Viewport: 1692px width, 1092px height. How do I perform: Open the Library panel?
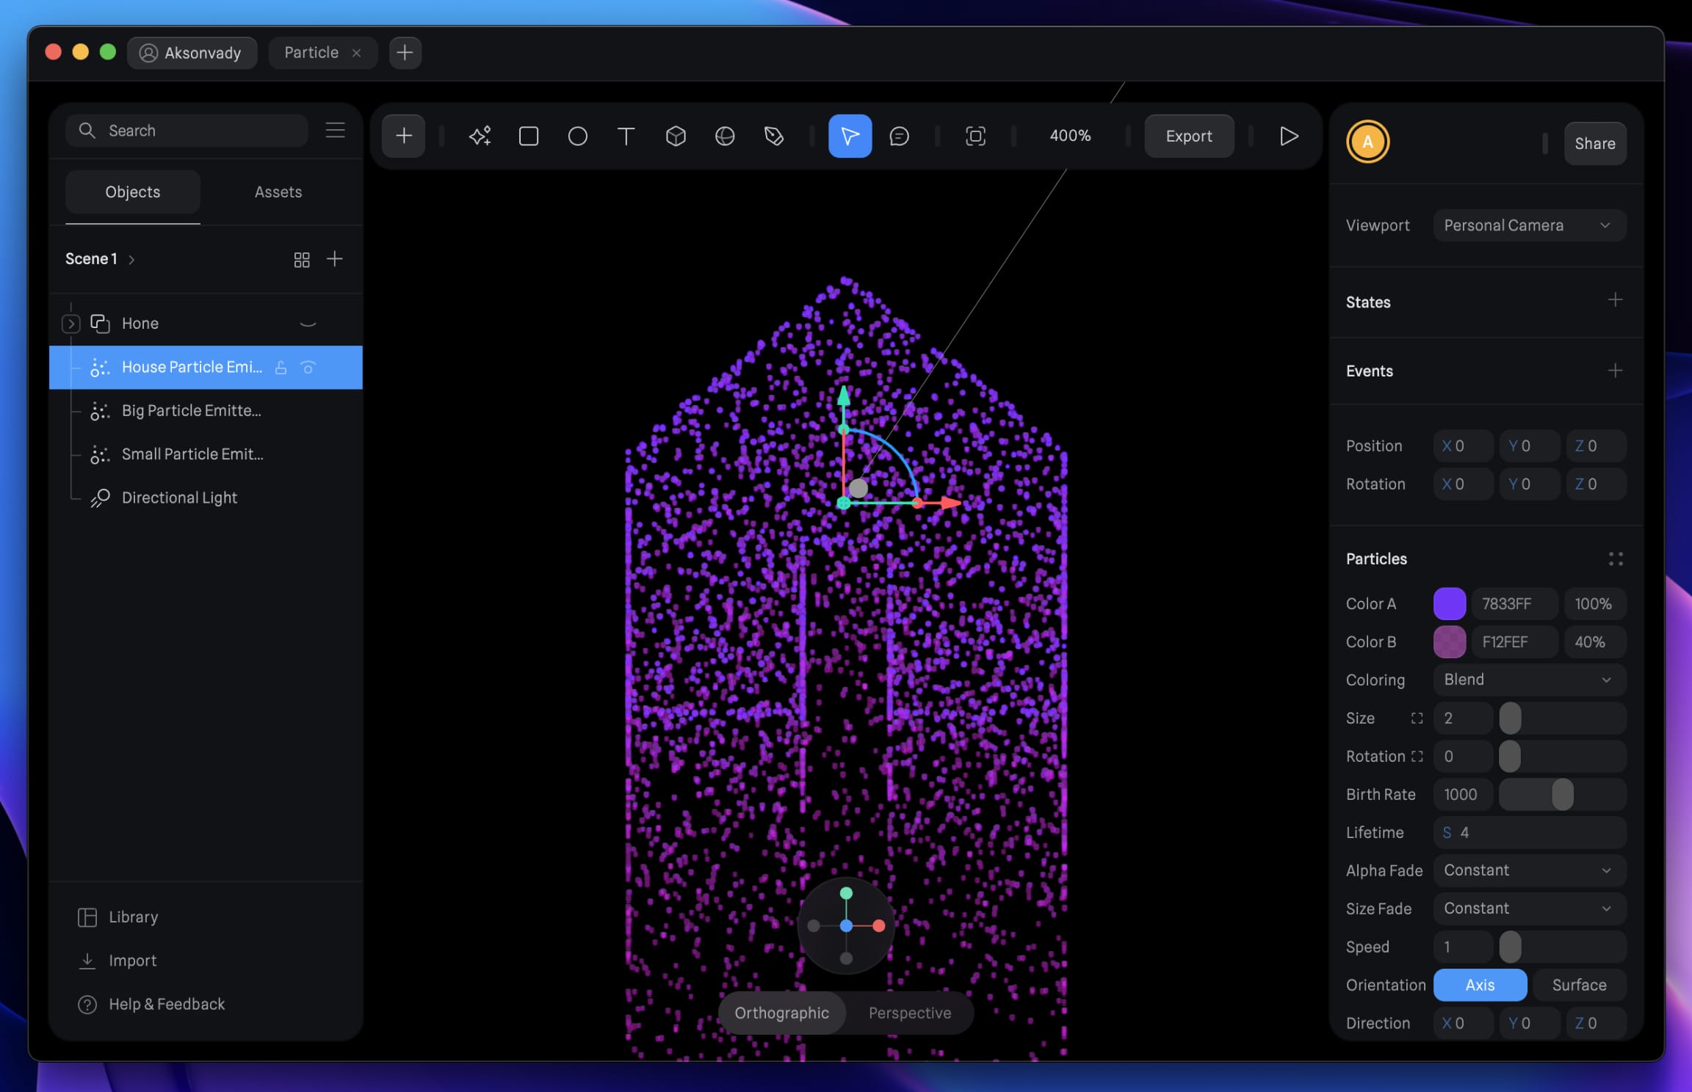(x=132, y=917)
